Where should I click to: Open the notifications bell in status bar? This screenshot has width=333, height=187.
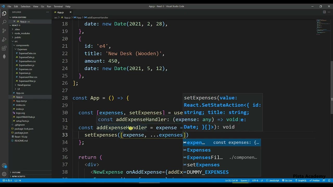coord(329,181)
